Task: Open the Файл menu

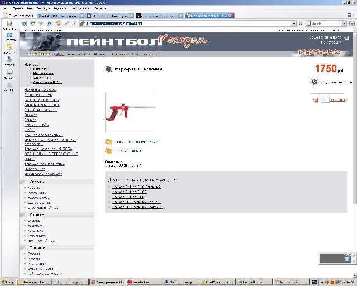Action: coord(6,8)
